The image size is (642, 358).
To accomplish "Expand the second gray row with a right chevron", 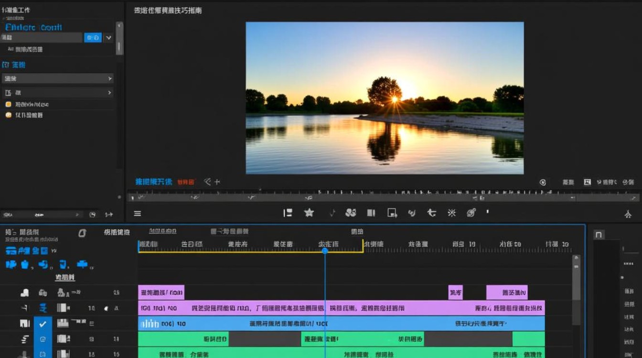I will (58, 93).
